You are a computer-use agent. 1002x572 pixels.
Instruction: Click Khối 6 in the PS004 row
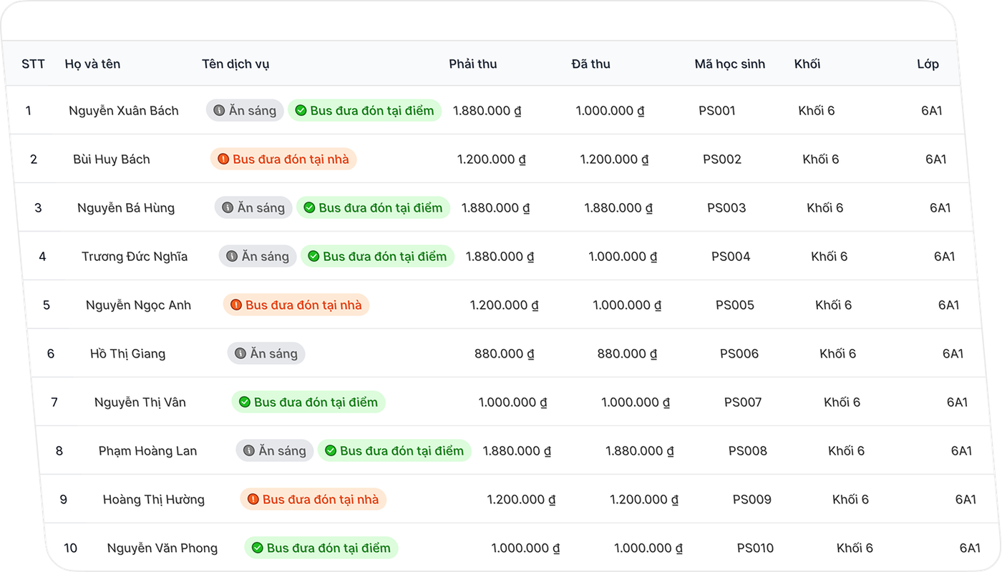pyautogui.click(x=830, y=257)
